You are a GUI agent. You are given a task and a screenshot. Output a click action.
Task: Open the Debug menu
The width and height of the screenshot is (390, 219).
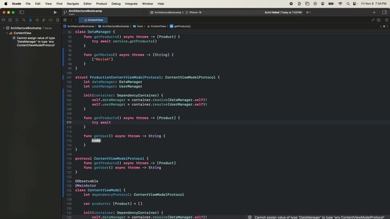(116, 4)
